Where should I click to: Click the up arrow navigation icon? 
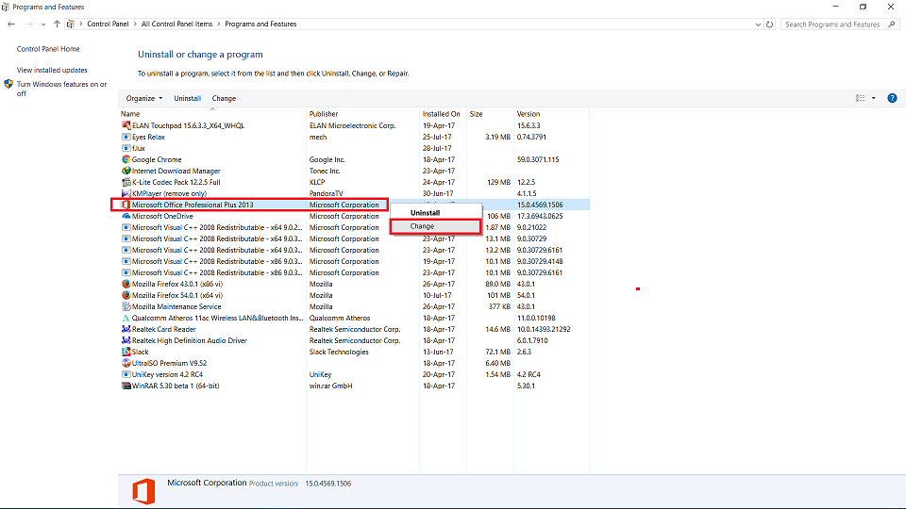tap(59, 24)
